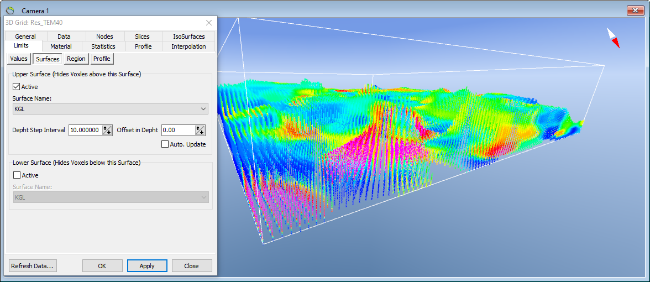Image resolution: width=650 pixels, height=282 pixels.
Task: Switch to the Slices tab
Action: pyautogui.click(x=142, y=36)
